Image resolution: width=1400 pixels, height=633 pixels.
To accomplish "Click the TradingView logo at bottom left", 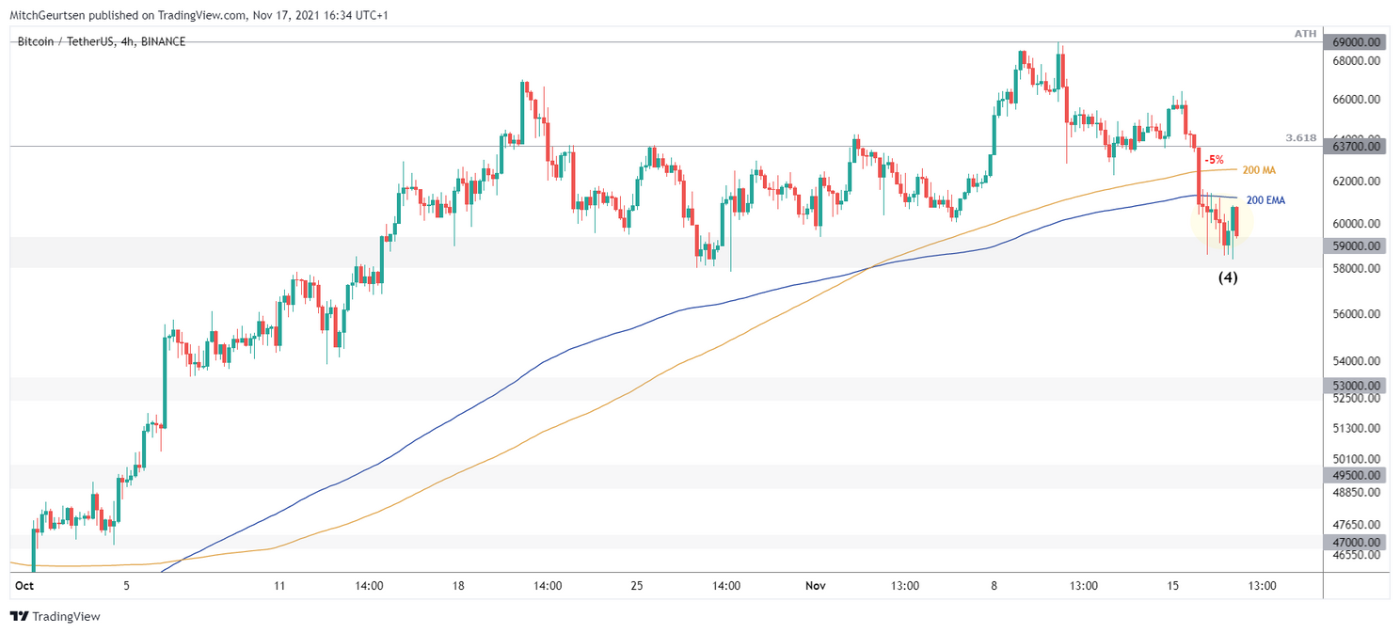I will tap(56, 617).
